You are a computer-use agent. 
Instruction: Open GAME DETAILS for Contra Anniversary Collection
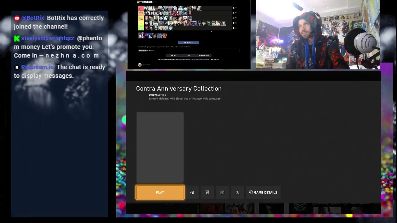263,192
